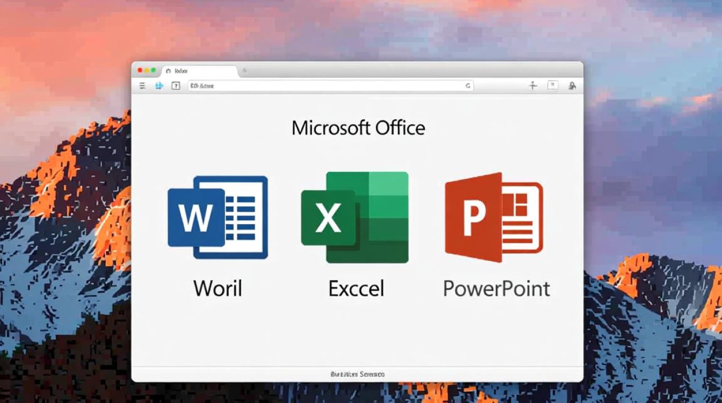Image resolution: width=722 pixels, height=403 pixels.
Task: Minimize the window with the yellow button
Action: [147, 70]
